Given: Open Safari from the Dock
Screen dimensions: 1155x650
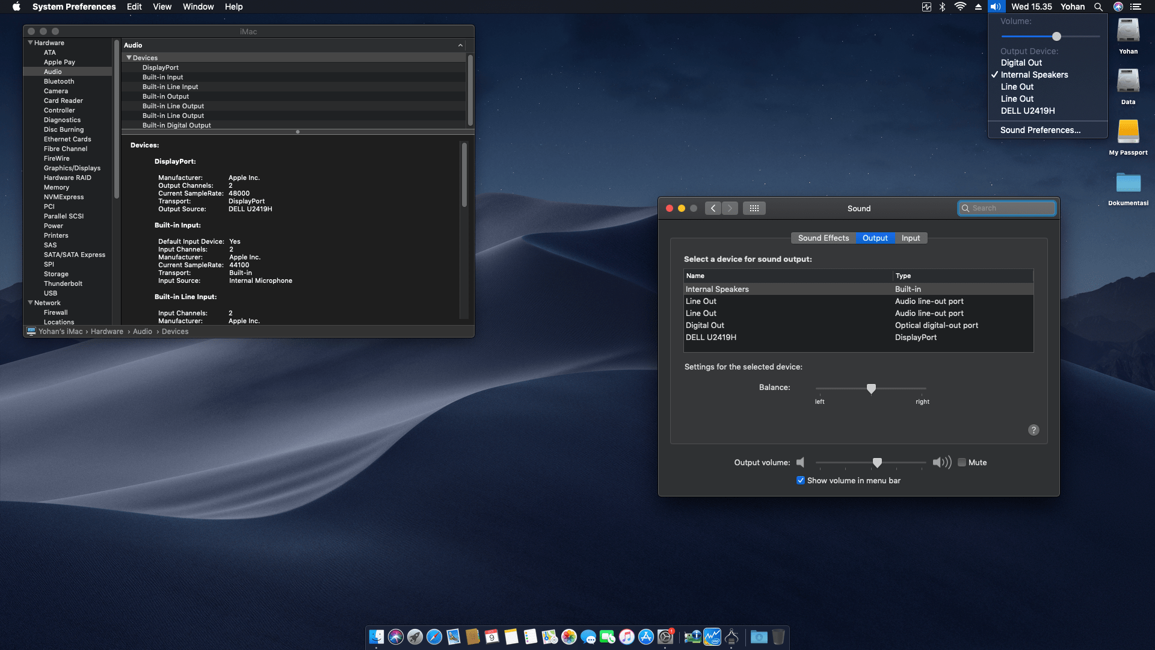Looking at the screenshot, I should pos(434,637).
